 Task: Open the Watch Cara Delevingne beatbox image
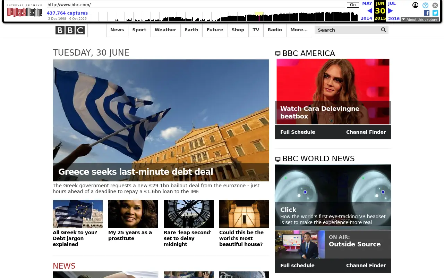click(x=333, y=91)
